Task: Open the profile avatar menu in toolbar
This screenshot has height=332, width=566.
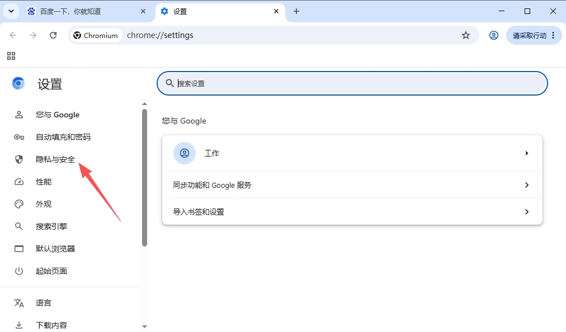Action: (x=494, y=35)
